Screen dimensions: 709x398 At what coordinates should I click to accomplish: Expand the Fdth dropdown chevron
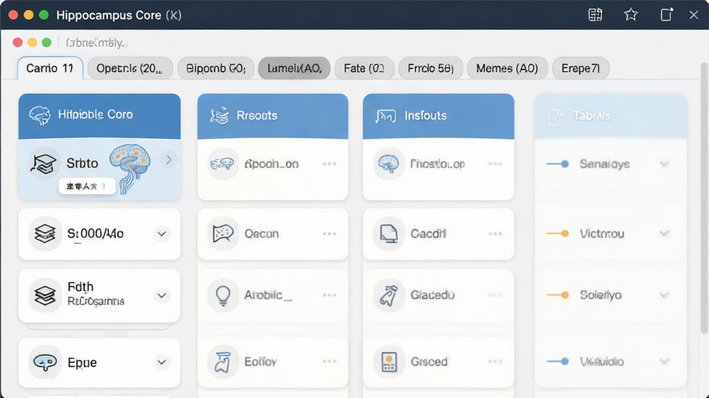[161, 295]
